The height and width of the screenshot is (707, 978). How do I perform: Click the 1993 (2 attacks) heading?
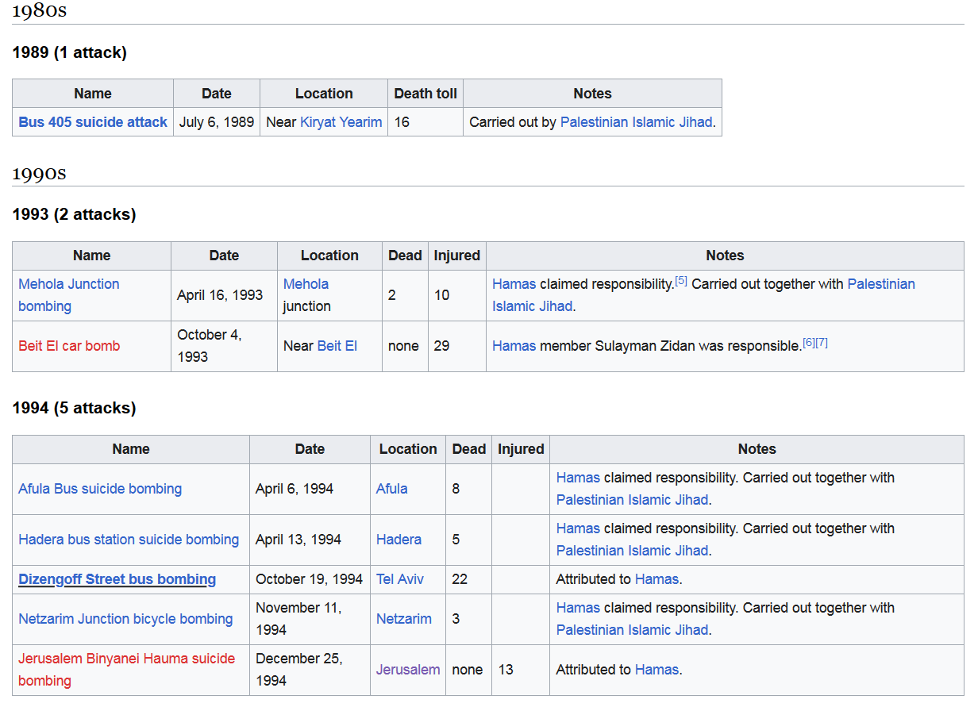(75, 215)
